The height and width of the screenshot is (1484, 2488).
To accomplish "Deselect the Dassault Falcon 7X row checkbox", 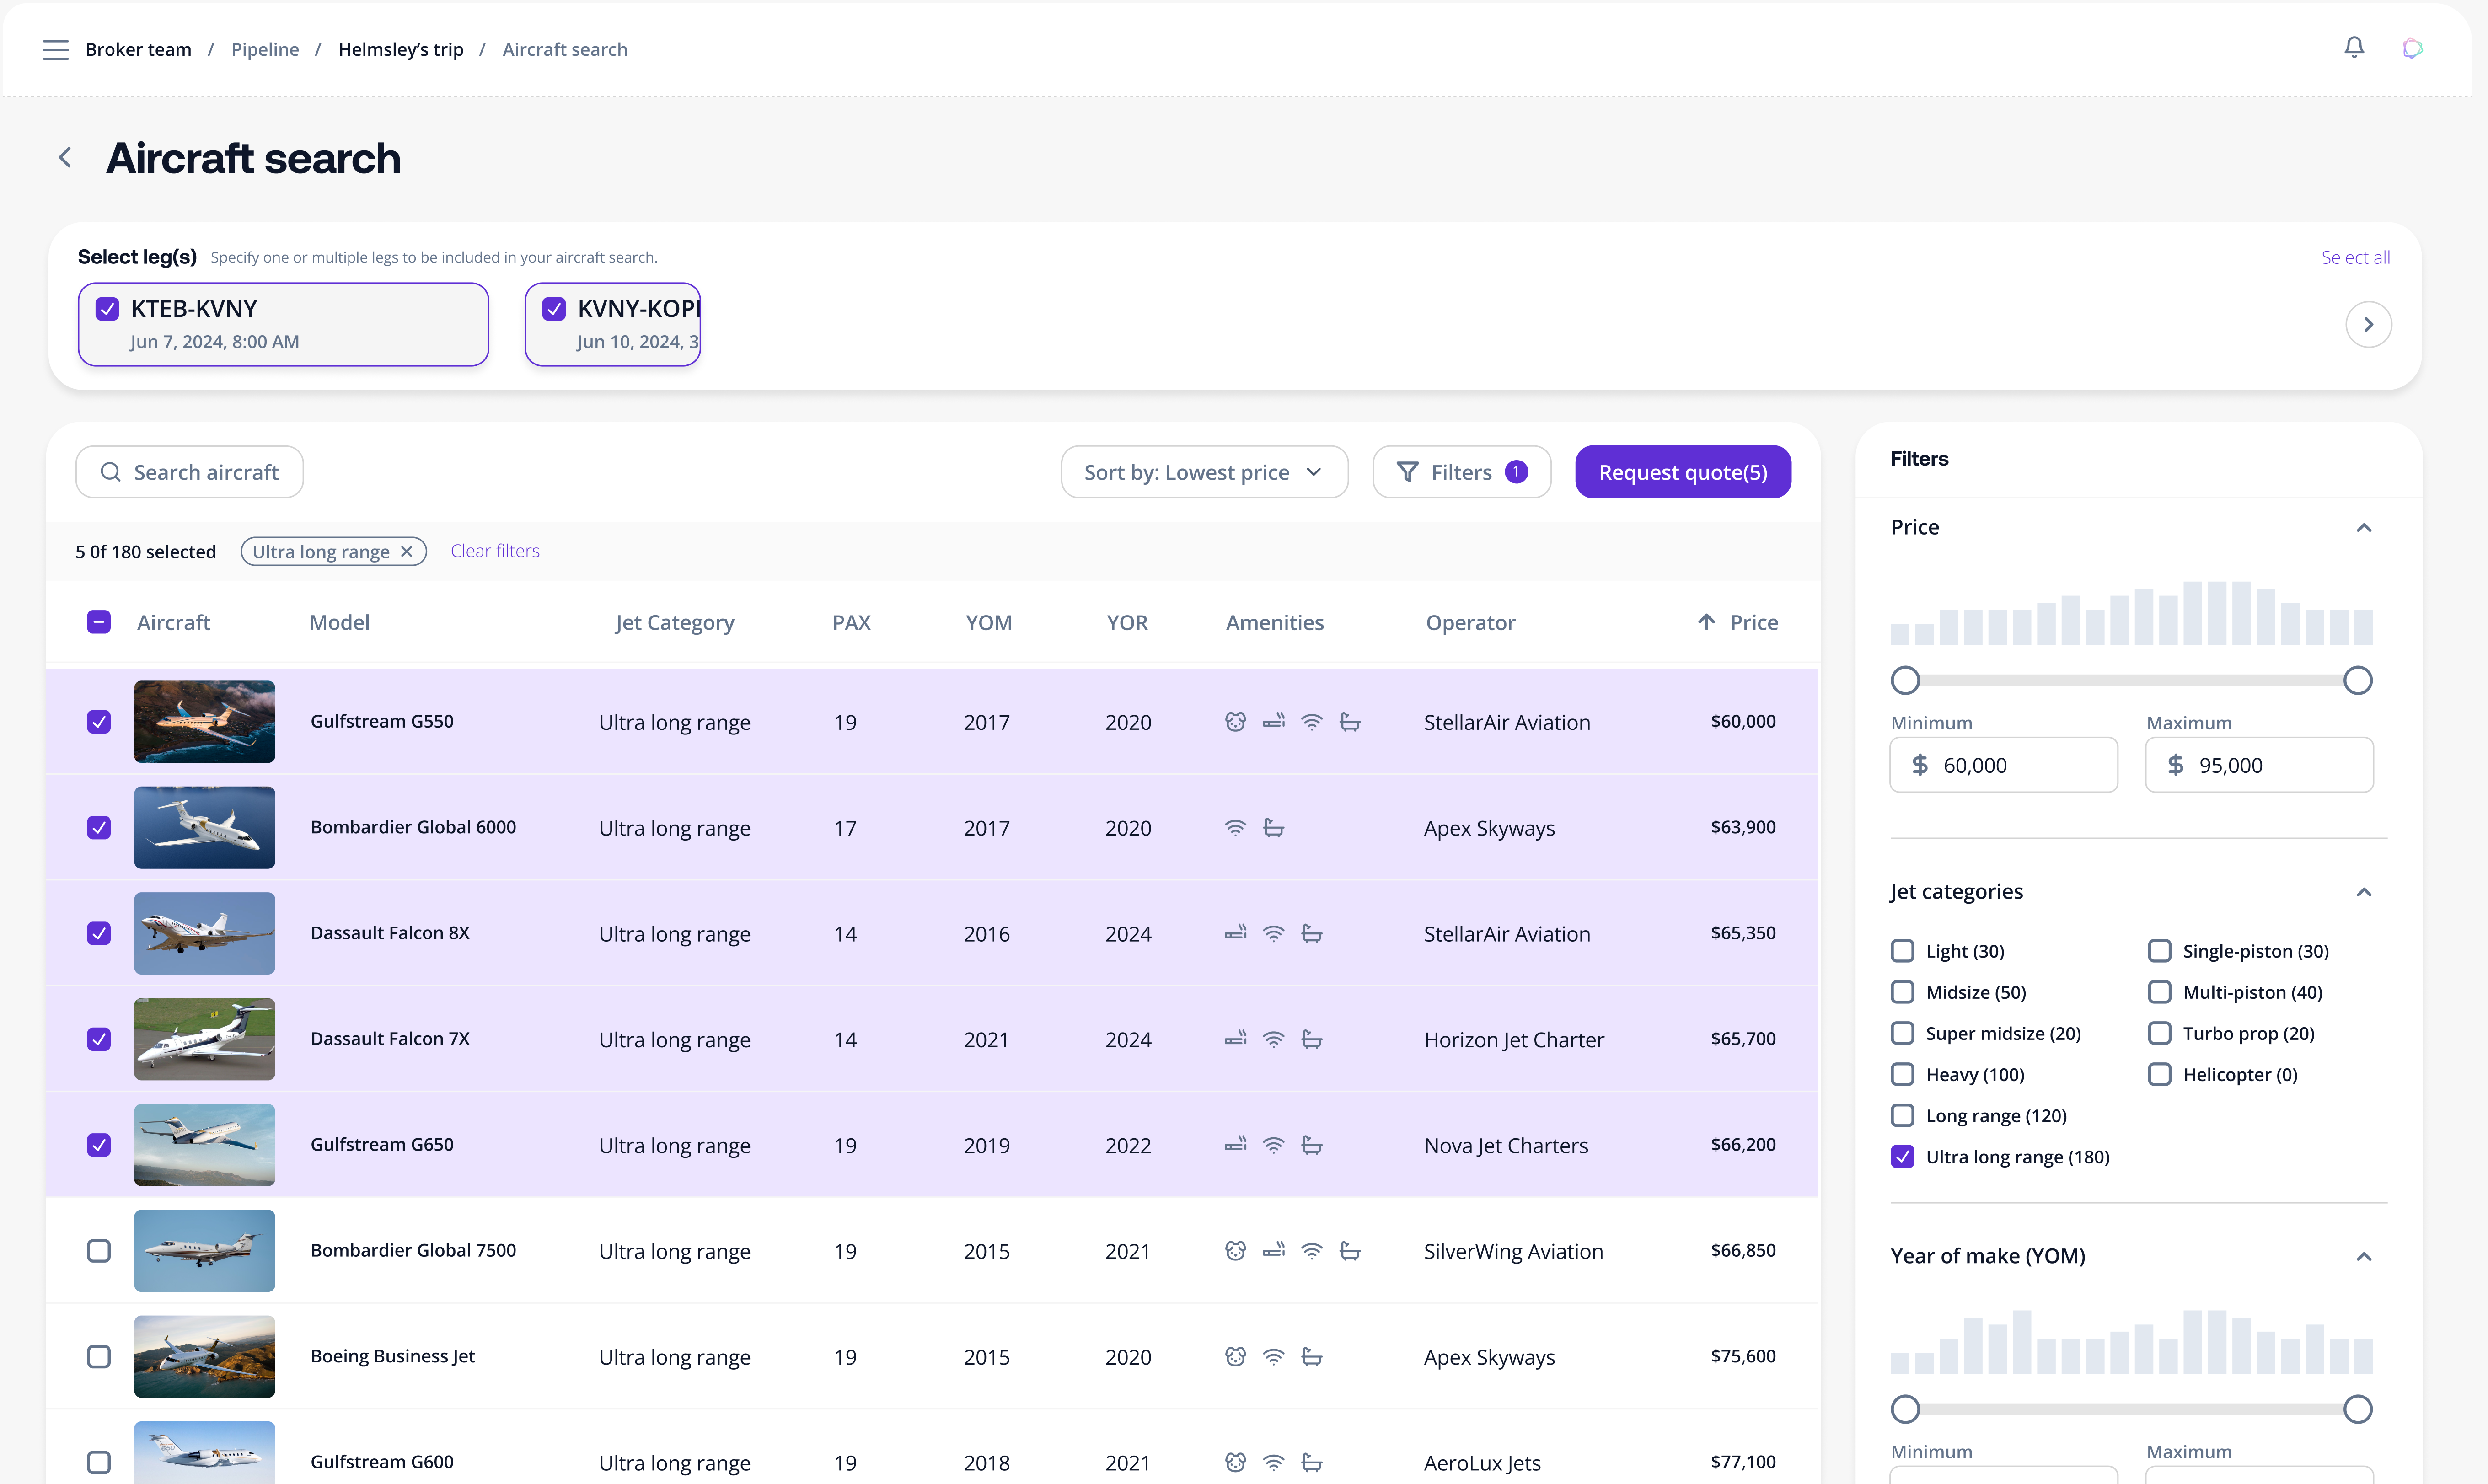I will click(99, 1039).
